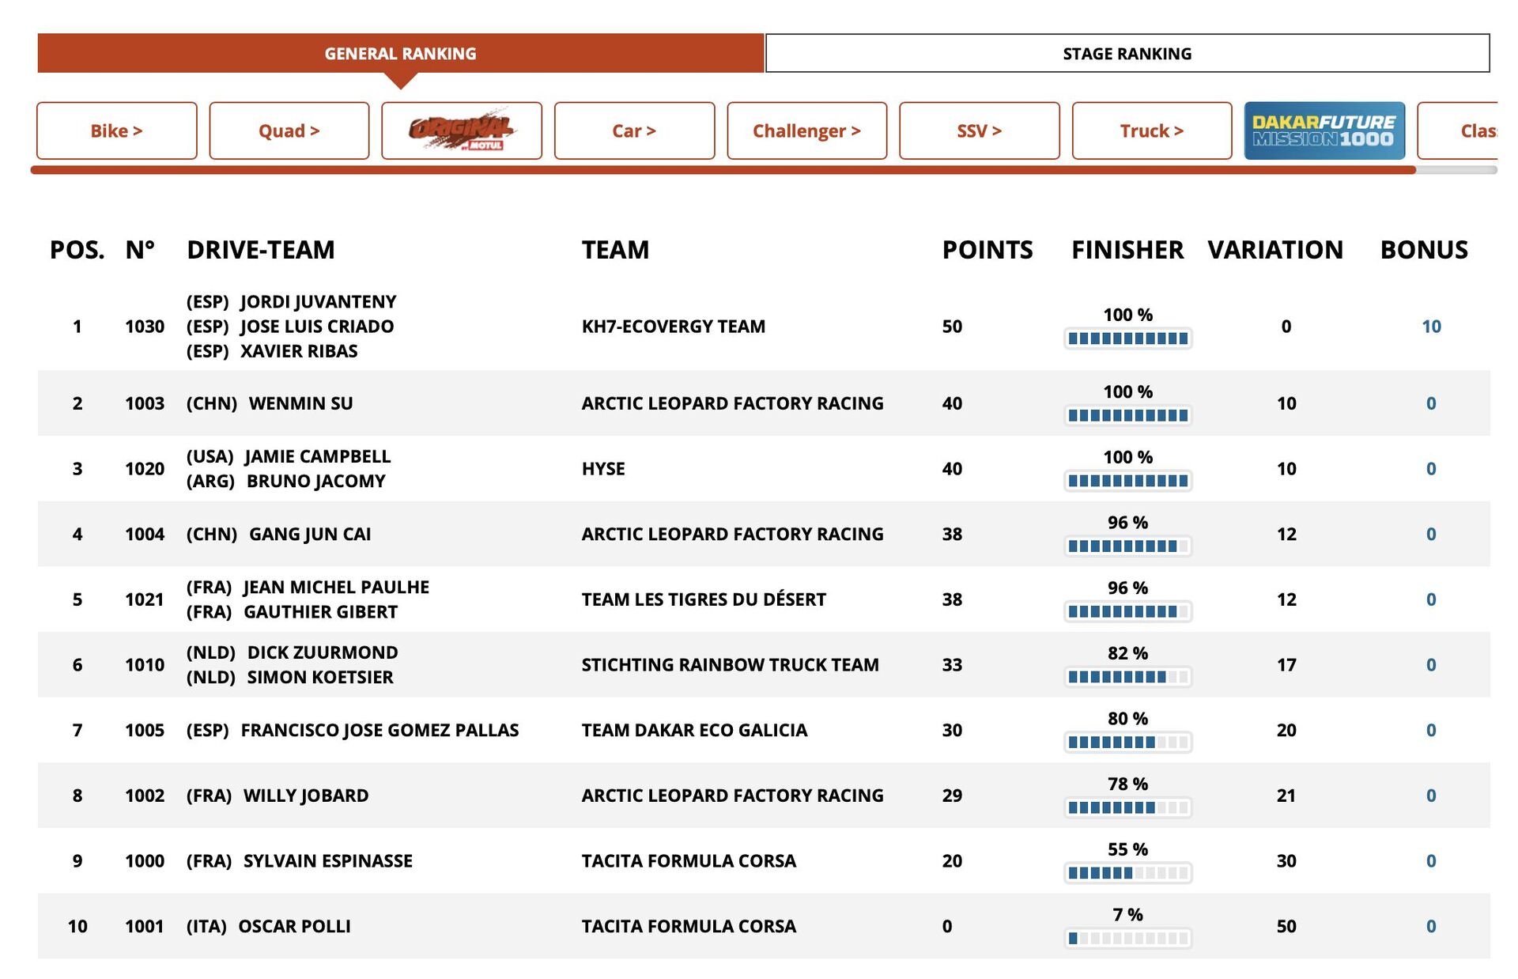Click the horizontal category scrollbar
This screenshot has height=979, width=1518.
pos(723,170)
